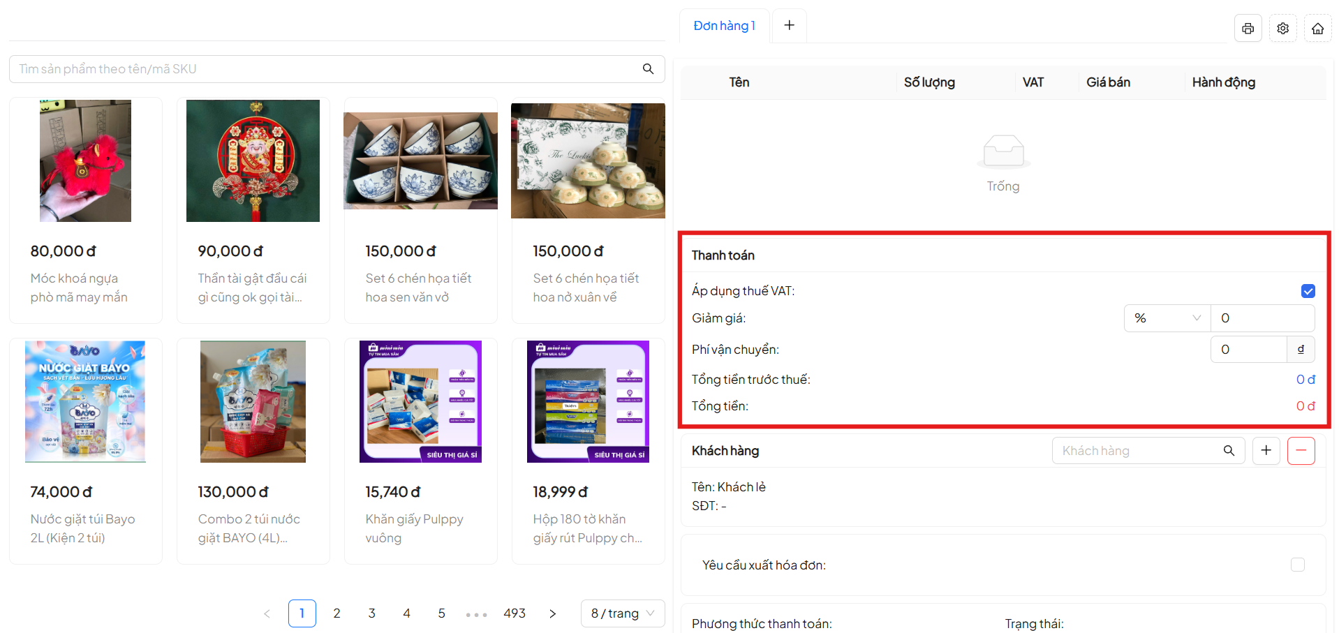Open the discount type % dropdown
1339x633 pixels.
[1167, 318]
